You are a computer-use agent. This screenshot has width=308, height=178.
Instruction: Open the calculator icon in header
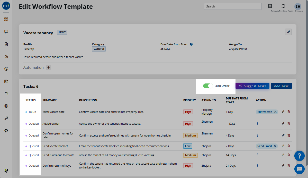270,6
